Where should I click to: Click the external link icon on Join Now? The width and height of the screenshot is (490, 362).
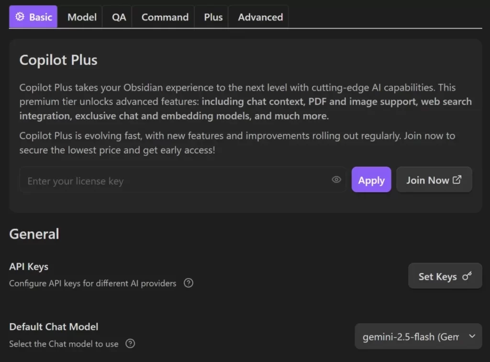pyautogui.click(x=456, y=179)
